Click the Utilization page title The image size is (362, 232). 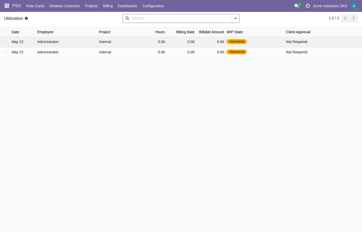(x=13, y=18)
